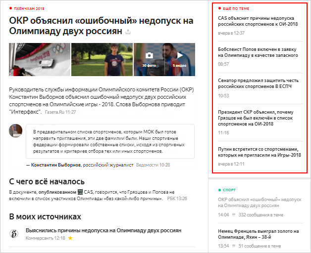Click the ЕЩЁ ПО ТЕМЕ section header
Screen dimensions: 311x253
coord(236,8)
